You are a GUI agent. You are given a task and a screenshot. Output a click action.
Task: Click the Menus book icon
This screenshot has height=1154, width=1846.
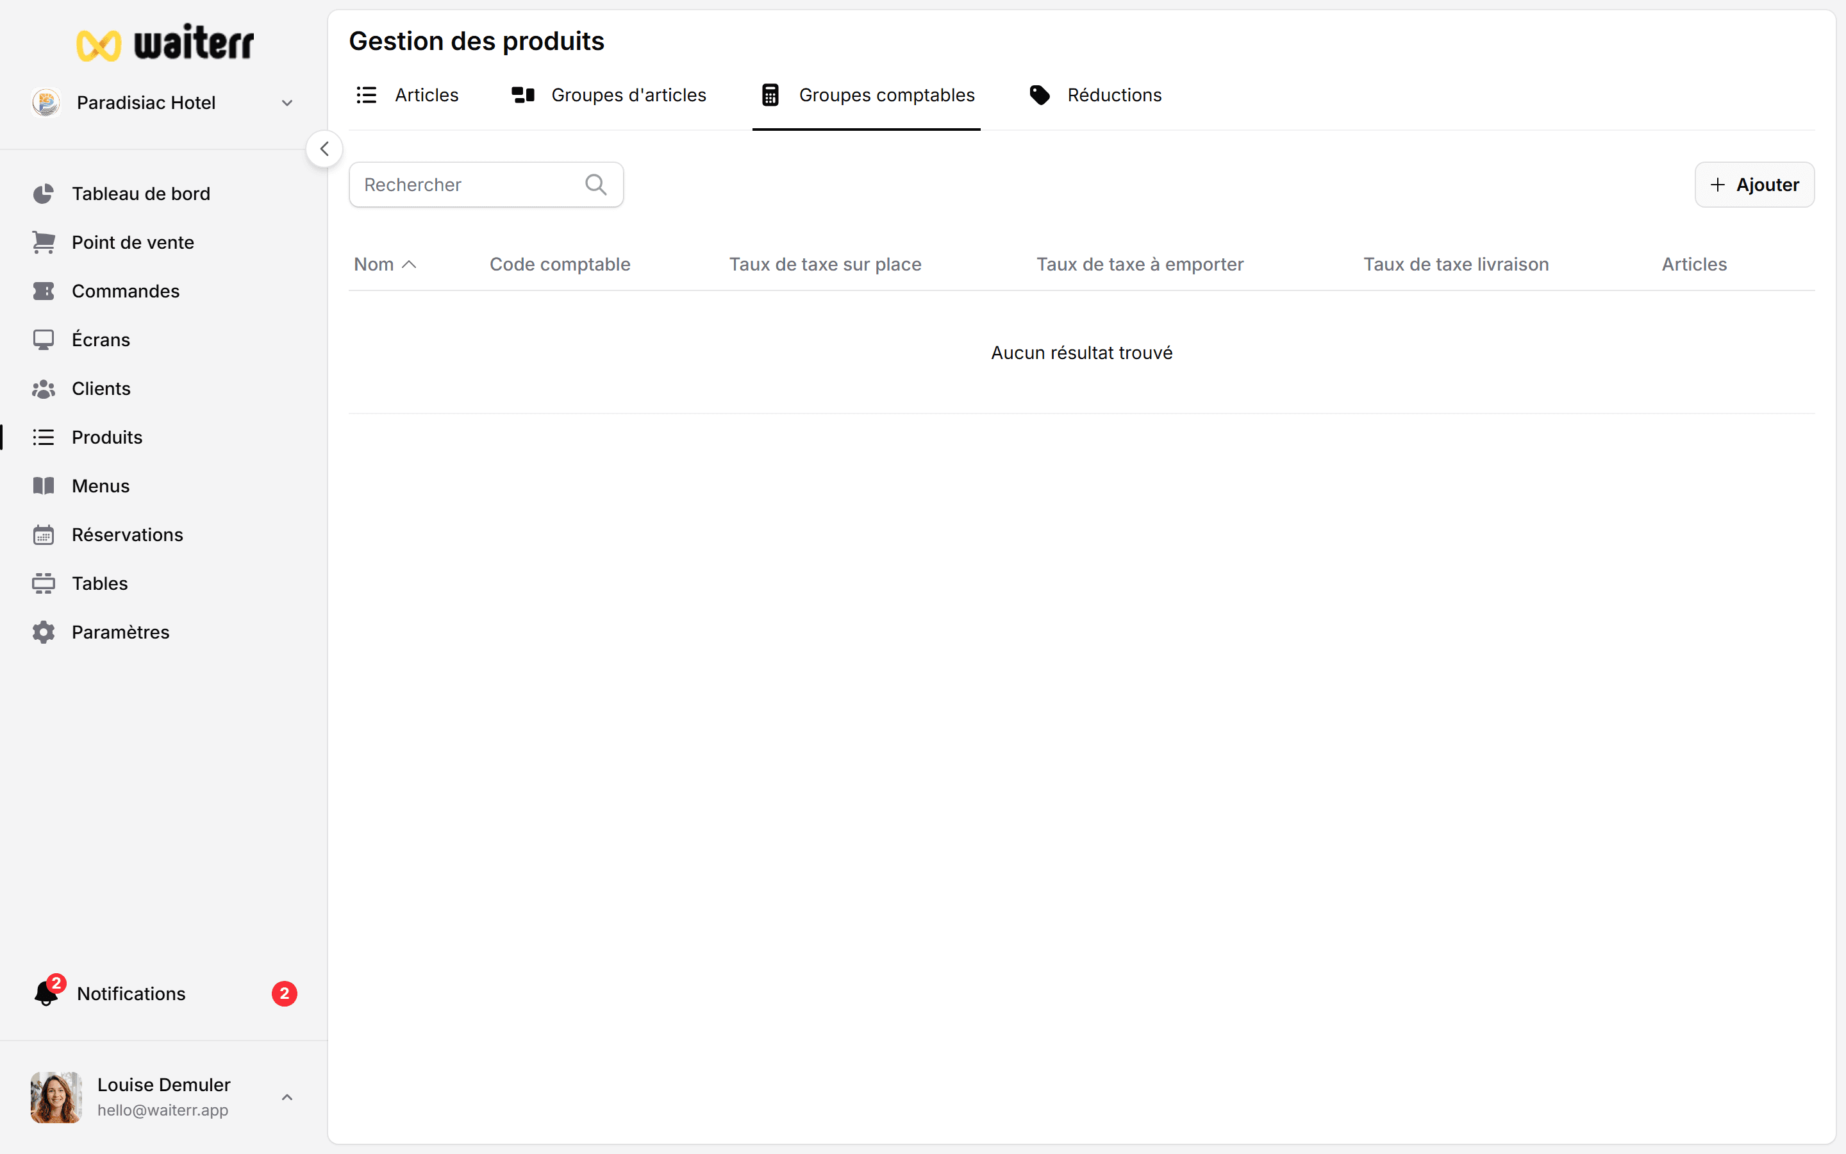[x=44, y=486]
